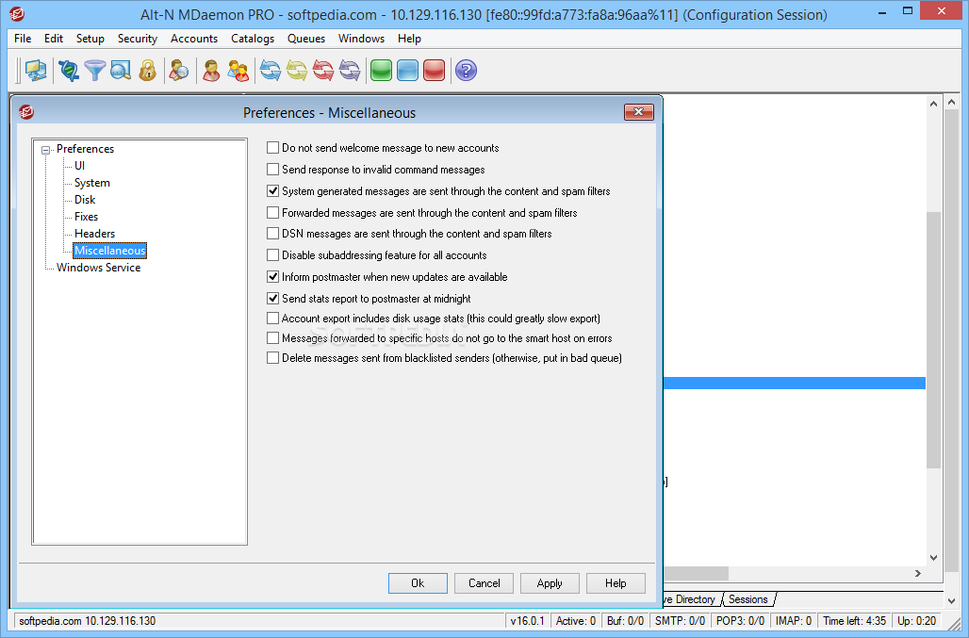Switch to the Sessions tab

[747, 599]
